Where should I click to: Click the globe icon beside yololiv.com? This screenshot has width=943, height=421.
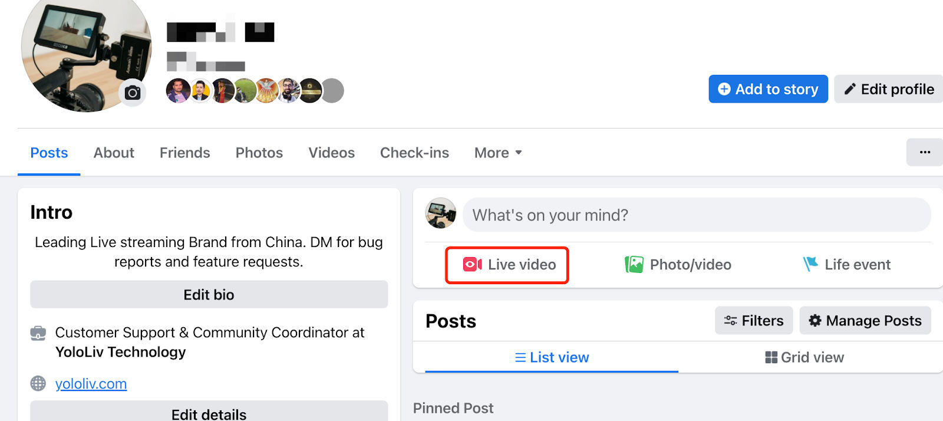tap(38, 384)
